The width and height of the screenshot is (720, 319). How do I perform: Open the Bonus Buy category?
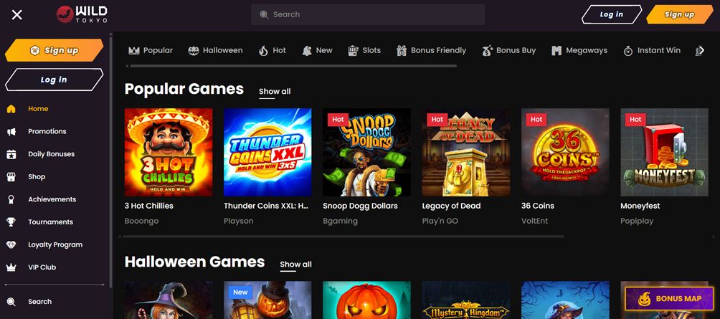coord(508,51)
